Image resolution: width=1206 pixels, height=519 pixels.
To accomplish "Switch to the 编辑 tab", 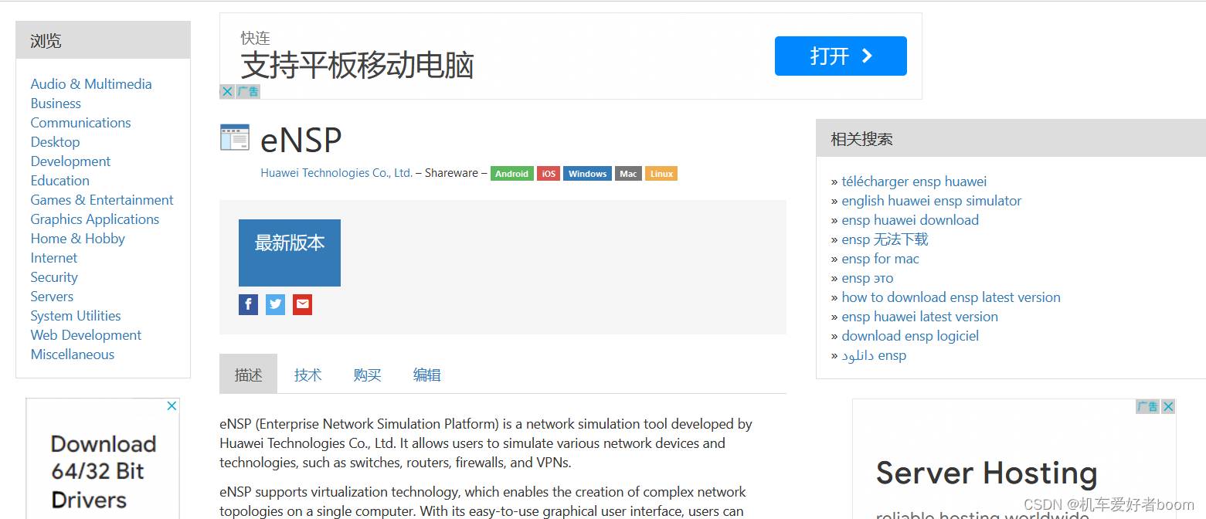I will [427, 375].
